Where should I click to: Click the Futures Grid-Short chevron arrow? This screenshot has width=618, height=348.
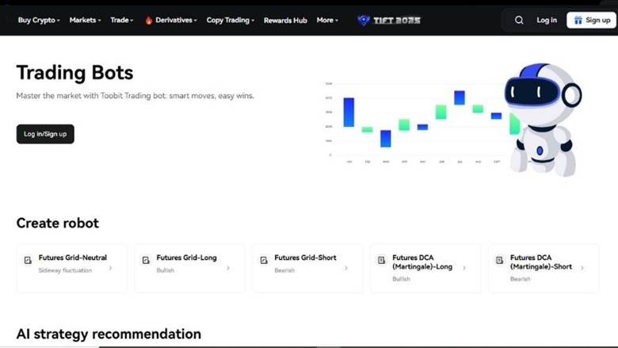[346, 268]
